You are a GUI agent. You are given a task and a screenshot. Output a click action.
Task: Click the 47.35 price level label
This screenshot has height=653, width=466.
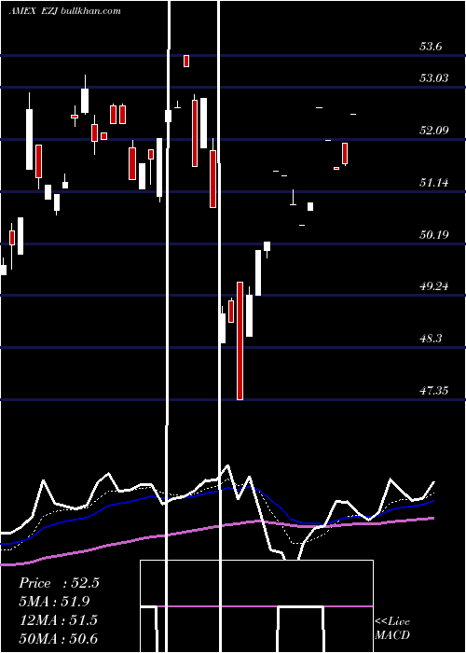434,391
